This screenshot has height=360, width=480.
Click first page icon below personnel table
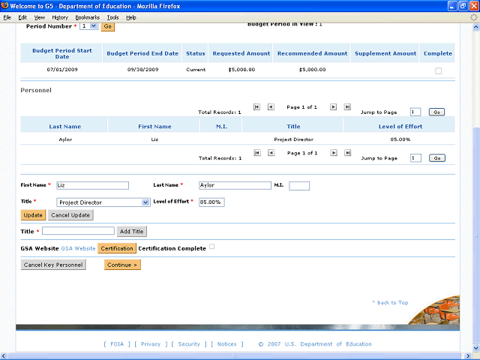pyautogui.click(x=257, y=153)
